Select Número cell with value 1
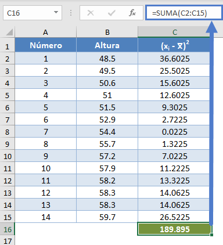The image size is (223, 245). click(46, 59)
